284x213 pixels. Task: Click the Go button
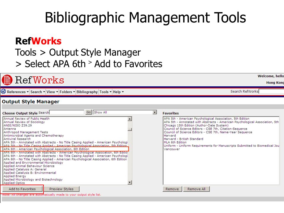pyautogui.click(x=88, y=112)
